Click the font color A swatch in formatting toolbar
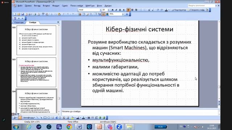 pos(166,10)
